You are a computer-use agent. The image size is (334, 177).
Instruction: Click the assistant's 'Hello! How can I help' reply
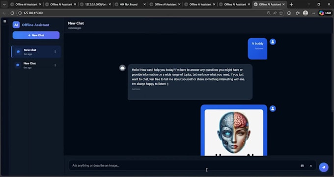coord(190,82)
